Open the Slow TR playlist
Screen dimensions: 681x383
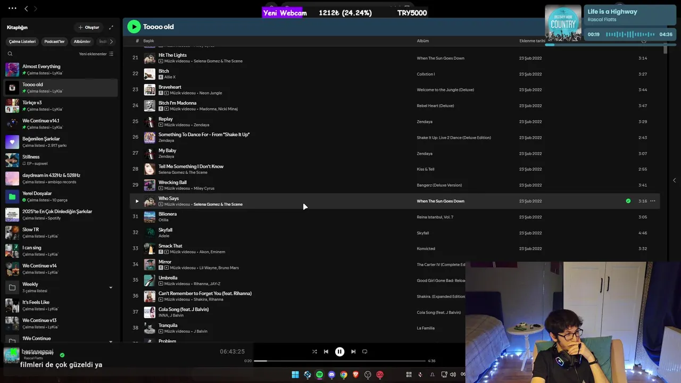click(61, 232)
